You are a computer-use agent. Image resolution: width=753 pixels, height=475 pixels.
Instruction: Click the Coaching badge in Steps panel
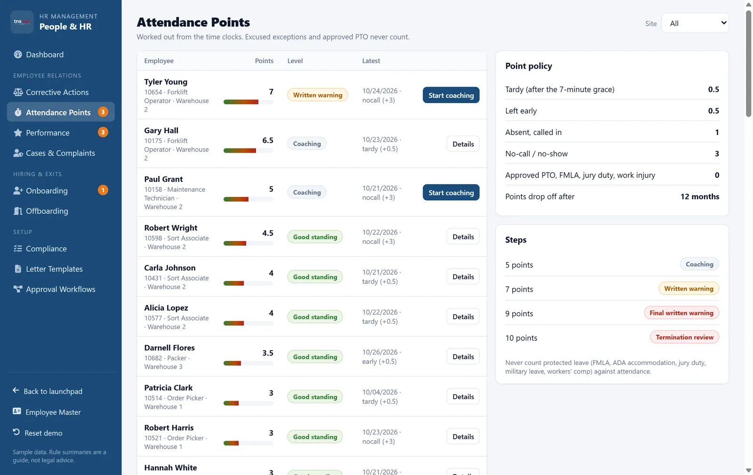point(699,265)
